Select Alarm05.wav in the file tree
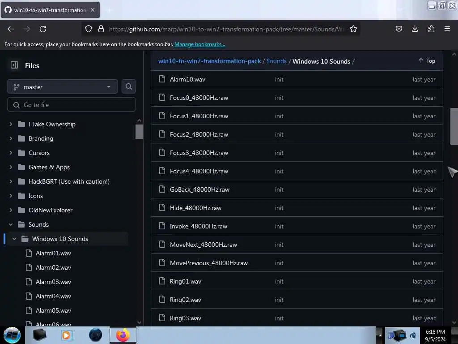Image resolution: width=458 pixels, height=344 pixels. (x=54, y=310)
